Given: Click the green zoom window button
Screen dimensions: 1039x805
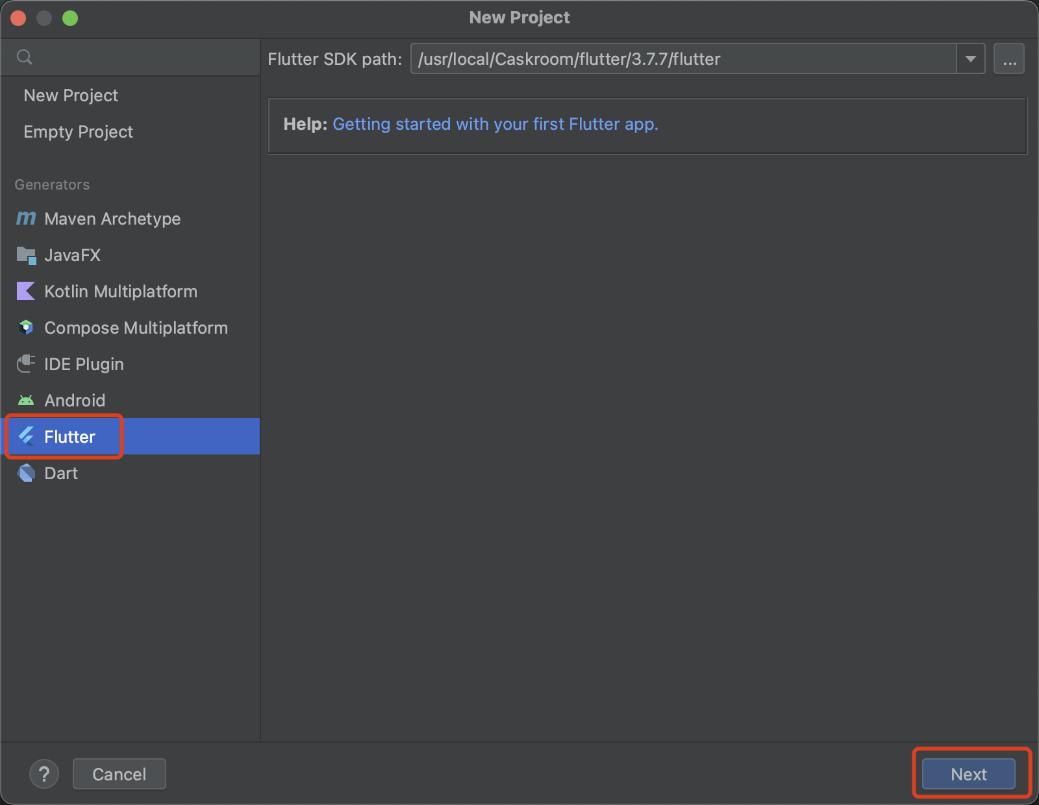Looking at the screenshot, I should coord(70,18).
